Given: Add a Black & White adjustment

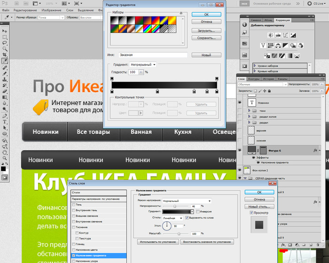Looking at the screenshot, I should [286, 45].
